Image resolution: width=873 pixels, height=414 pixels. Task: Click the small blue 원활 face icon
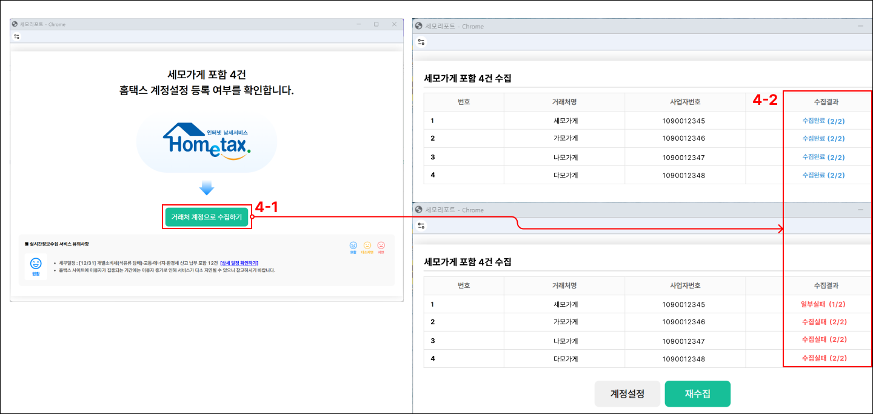point(353,245)
